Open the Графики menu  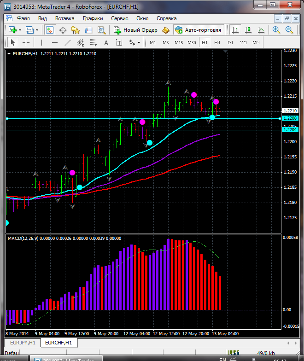pos(93,18)
